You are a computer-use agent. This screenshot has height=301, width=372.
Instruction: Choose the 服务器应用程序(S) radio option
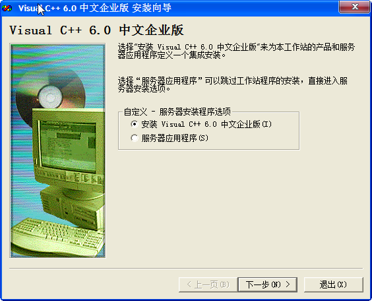135,138
